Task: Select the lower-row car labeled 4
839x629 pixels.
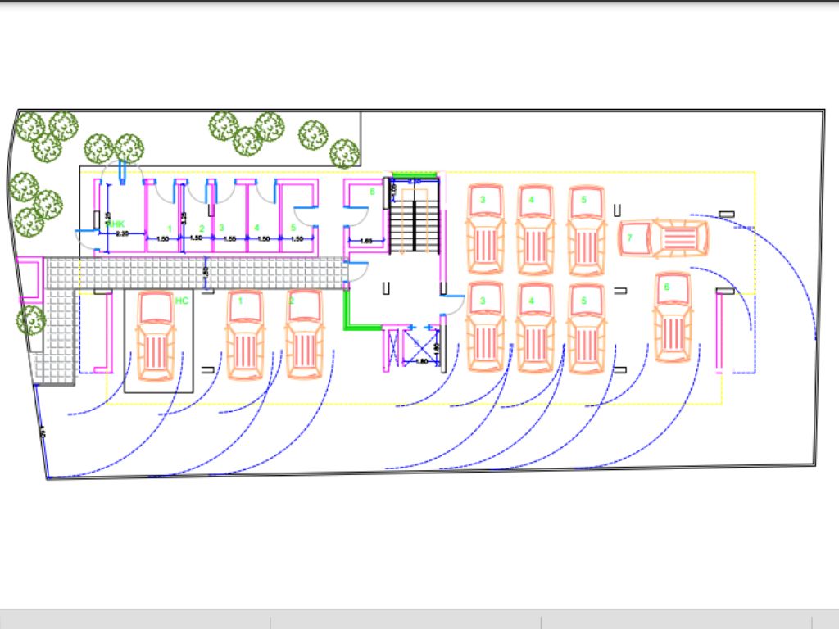Action: click(534, 328)
